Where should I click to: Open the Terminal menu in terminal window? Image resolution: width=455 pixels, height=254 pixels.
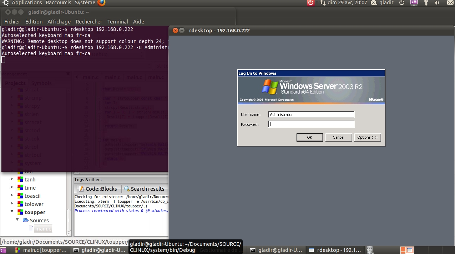click(117, 22)
